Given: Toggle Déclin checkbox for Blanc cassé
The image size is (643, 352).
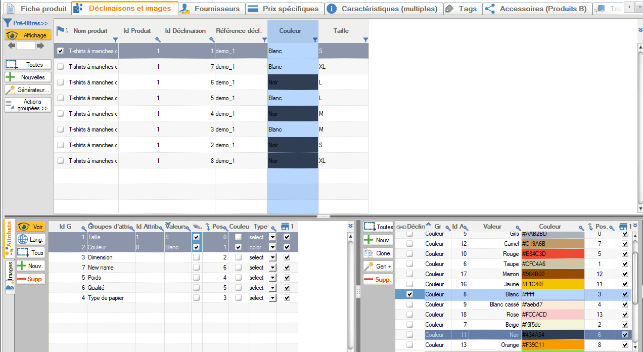Looking at the screenshot, I should [409, 304].
